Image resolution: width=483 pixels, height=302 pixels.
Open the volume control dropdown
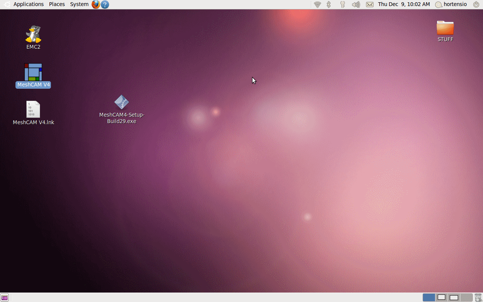(x=356, y=5)
